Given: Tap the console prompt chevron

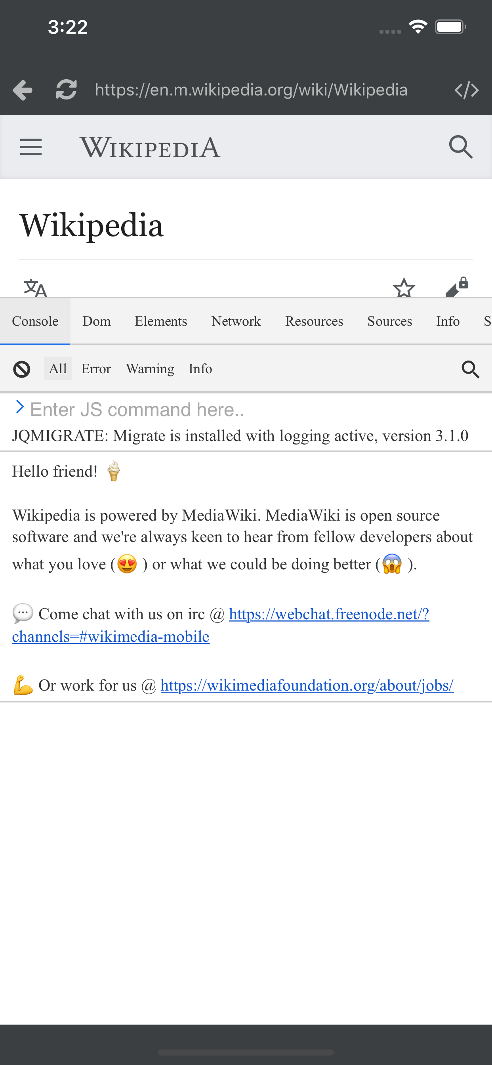Looking at the screenshot, I should [x=19, y=407].
